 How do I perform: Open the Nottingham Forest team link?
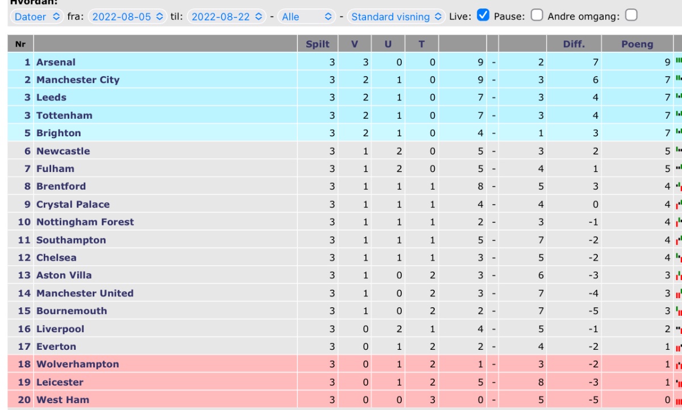pos(85,222)
